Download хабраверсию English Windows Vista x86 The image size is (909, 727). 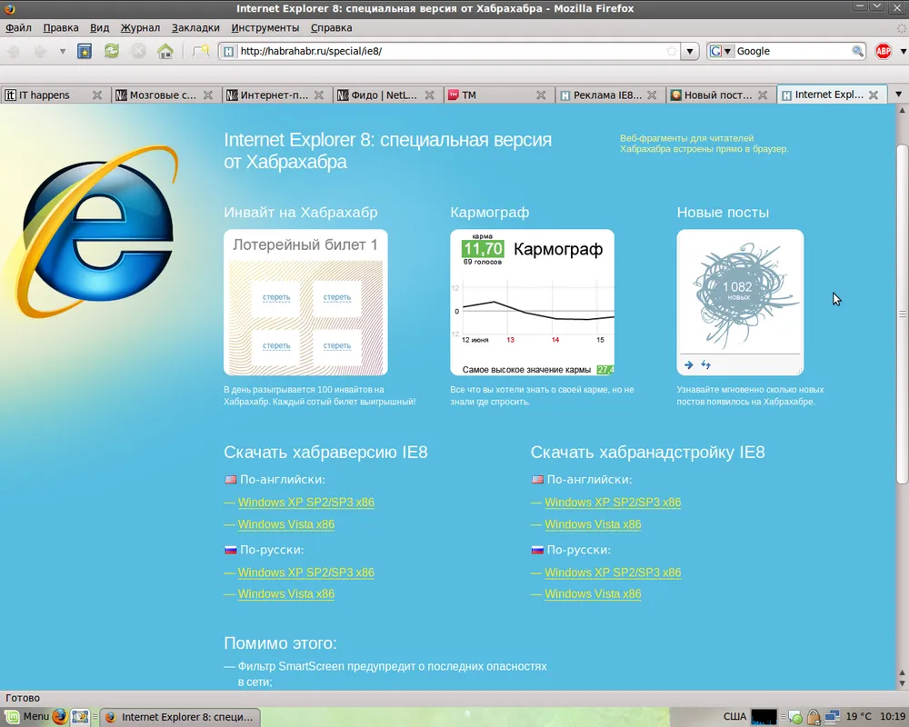pos(285,524)
